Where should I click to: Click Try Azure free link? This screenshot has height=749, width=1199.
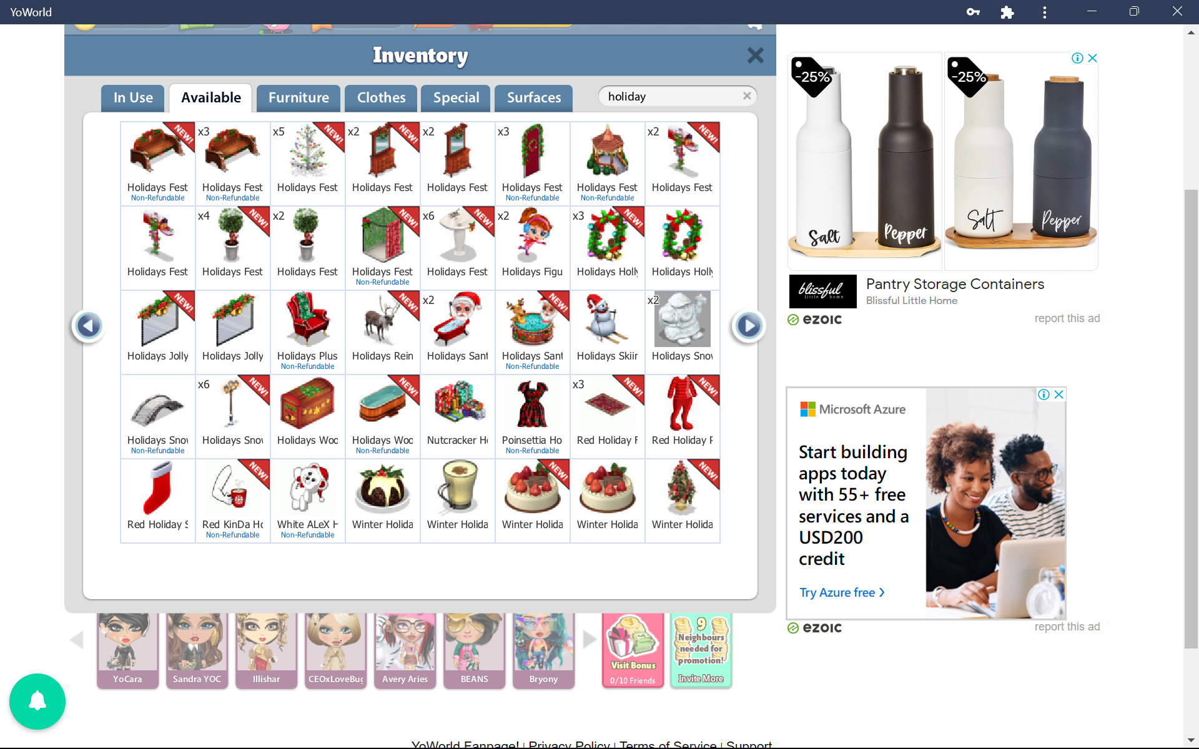pos(842,592)
